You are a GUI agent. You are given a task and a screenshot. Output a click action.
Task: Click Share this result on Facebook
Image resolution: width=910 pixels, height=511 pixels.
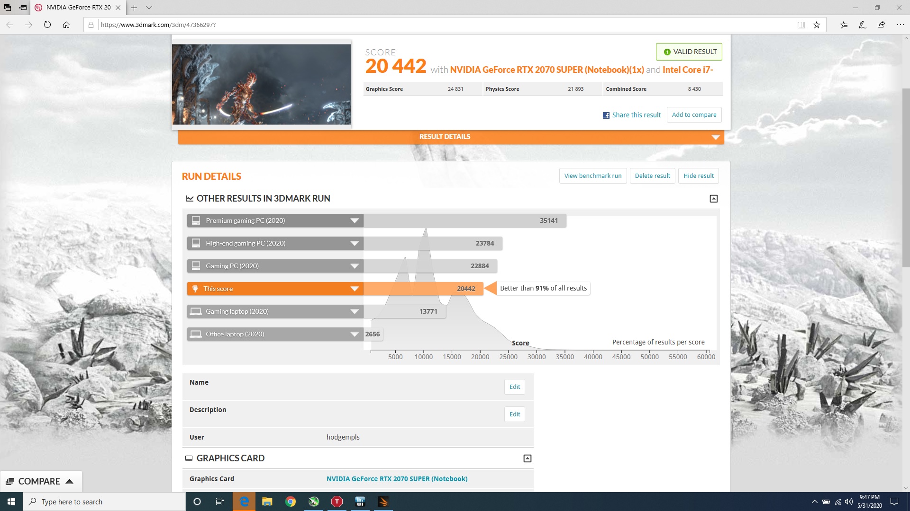(x=631, y=115)
